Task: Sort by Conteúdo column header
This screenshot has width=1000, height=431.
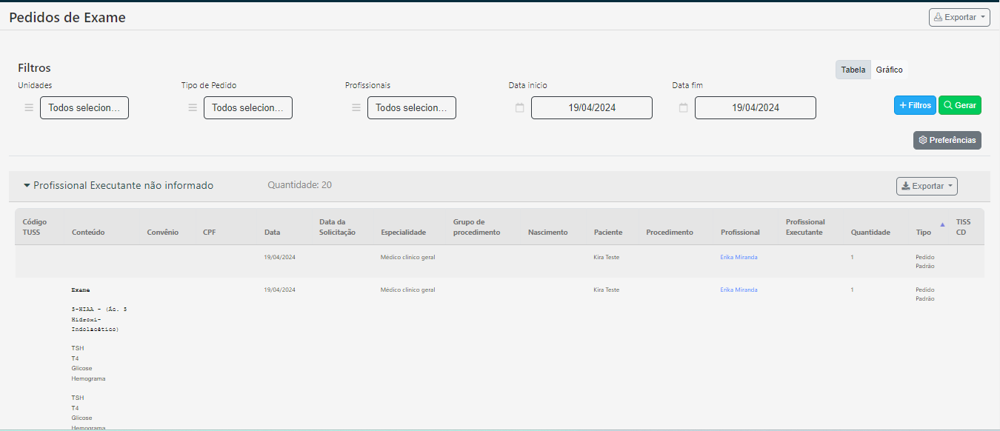Action: pyautogui.click(x=88, y=233)
